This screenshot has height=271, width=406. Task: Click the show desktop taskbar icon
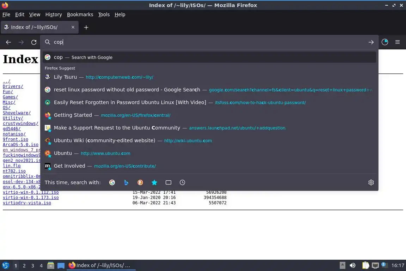point(61,266)
